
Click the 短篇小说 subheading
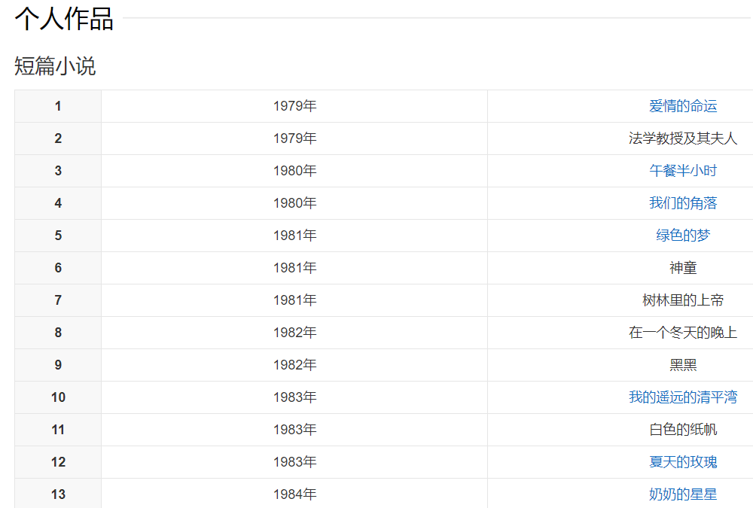pyautogui.click(x=55, y=66)
